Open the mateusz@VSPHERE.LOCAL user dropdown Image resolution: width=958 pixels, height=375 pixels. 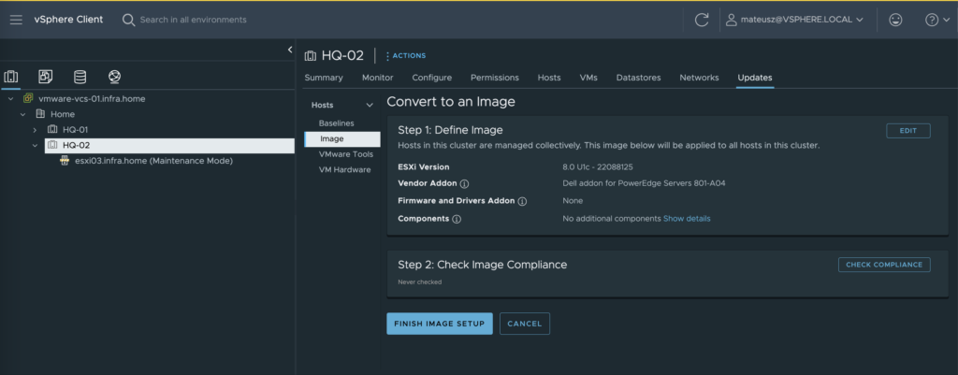[x=795, y=20]
